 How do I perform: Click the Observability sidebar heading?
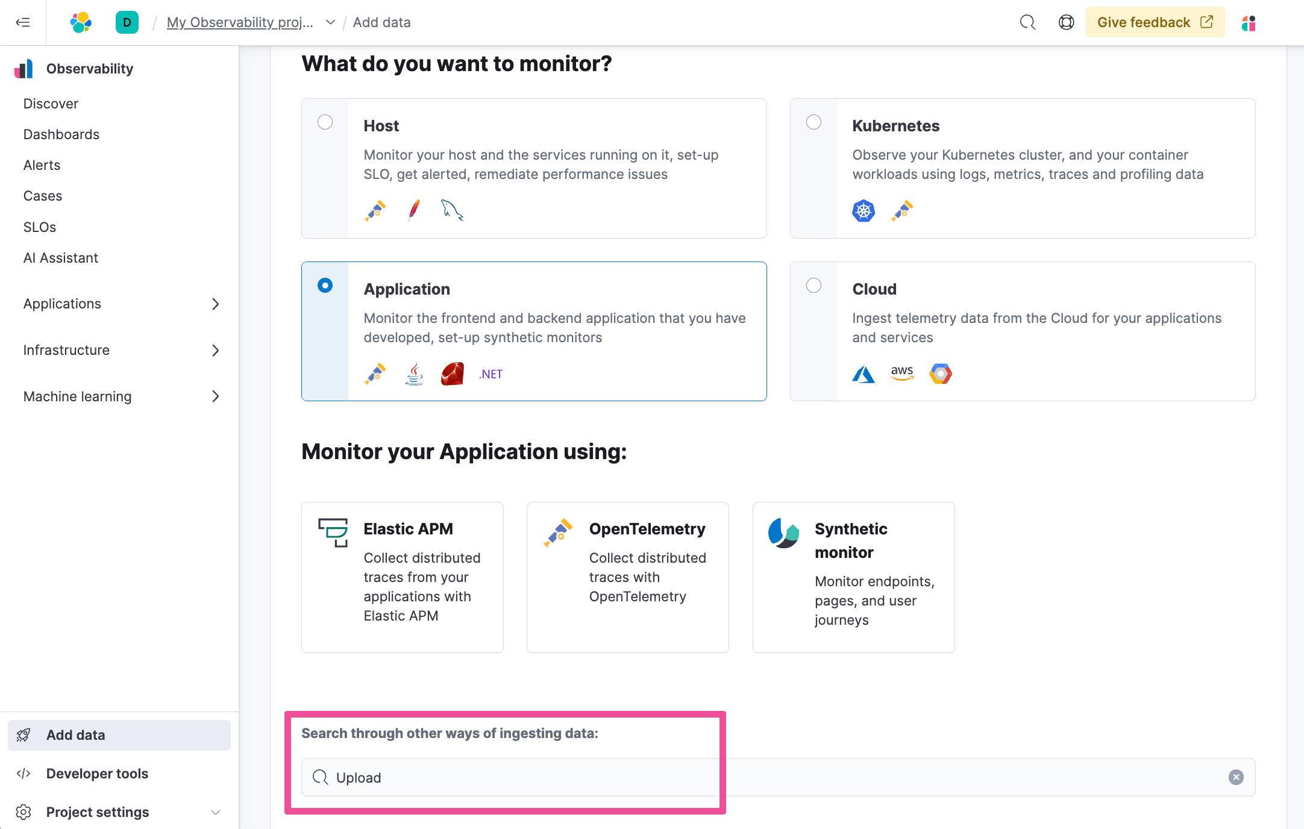(x=90, y=69)
